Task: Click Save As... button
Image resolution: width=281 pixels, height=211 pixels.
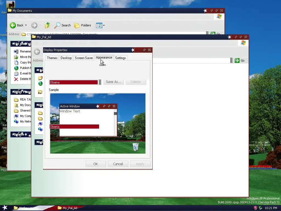Action: pyautogui.click(x=113, y=82)
